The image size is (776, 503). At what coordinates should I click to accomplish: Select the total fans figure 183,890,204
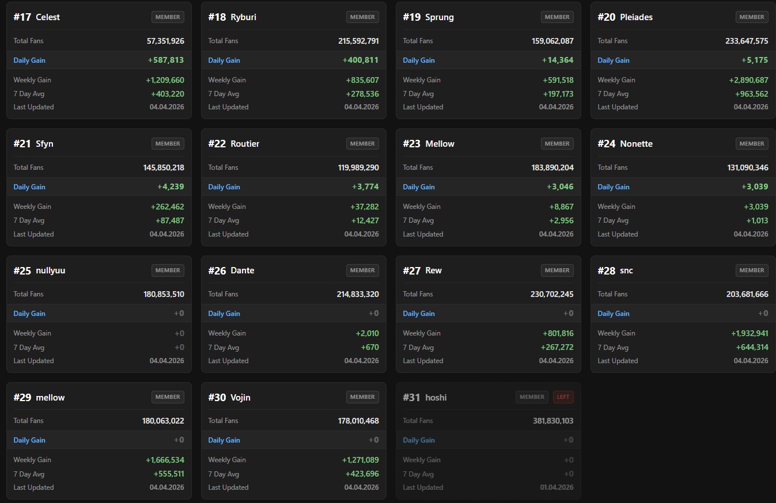(x=553, y=167)
